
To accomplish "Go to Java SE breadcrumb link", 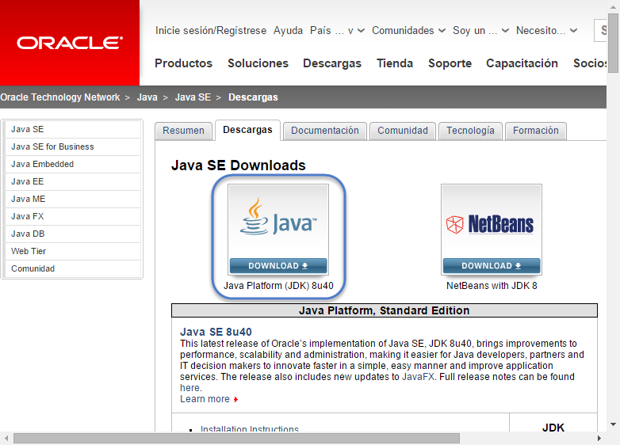I will point(193,97).
